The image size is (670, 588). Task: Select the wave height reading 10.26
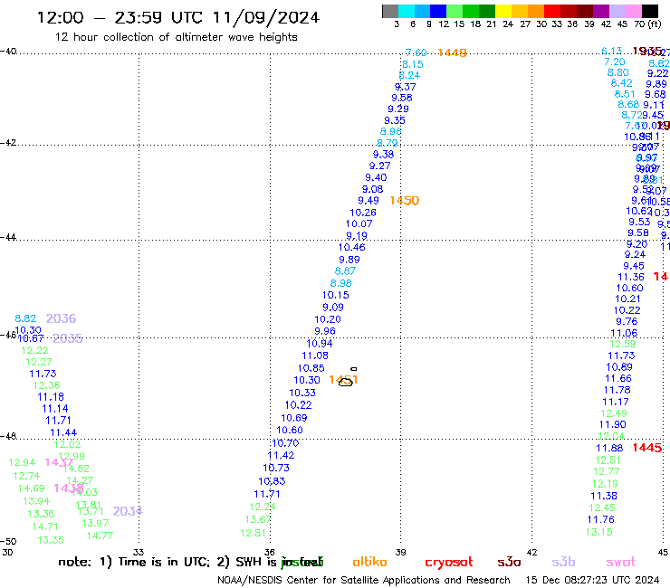pyautogui.click(x=363, y=213)
